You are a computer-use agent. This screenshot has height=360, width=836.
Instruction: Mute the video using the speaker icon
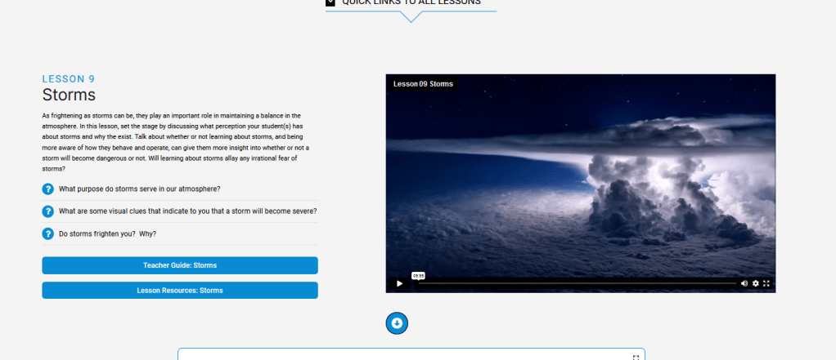tap(744, 283)
